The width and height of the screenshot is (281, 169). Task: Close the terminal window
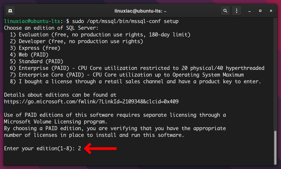[x=271, y=11]
